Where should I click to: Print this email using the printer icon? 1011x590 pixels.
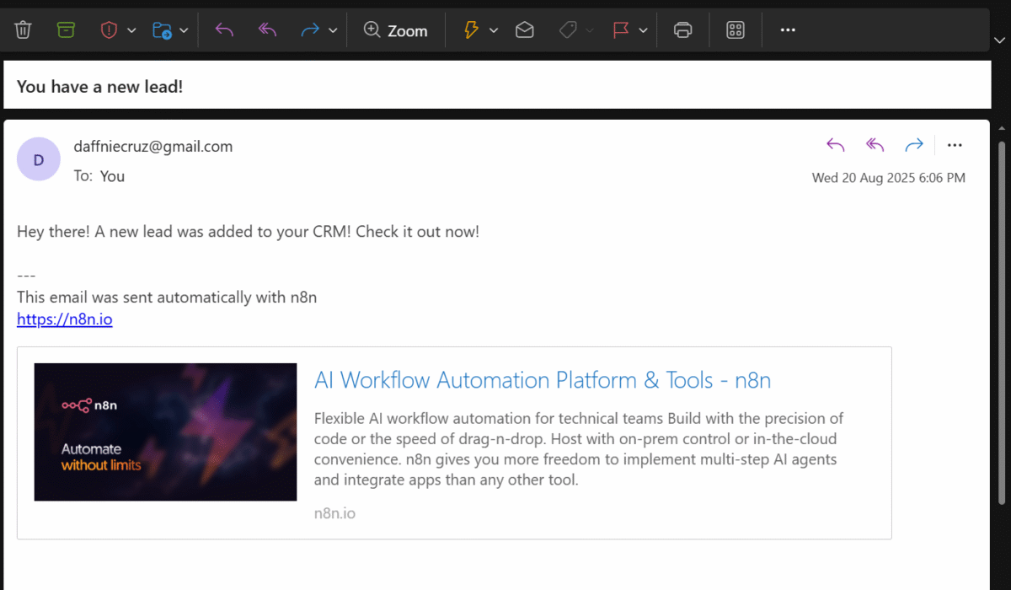coord(683,30)
